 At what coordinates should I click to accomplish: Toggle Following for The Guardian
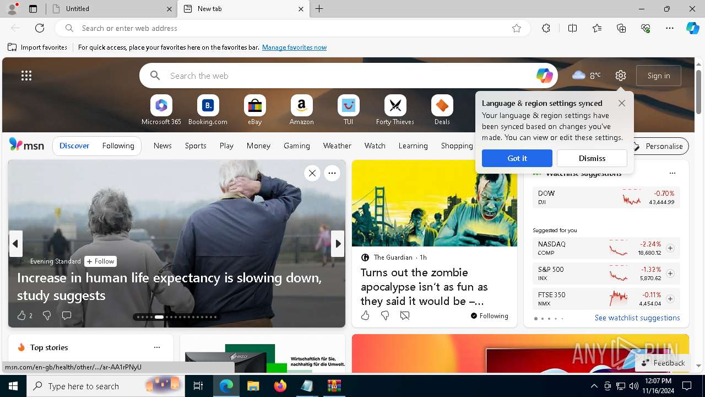(489, 316)
